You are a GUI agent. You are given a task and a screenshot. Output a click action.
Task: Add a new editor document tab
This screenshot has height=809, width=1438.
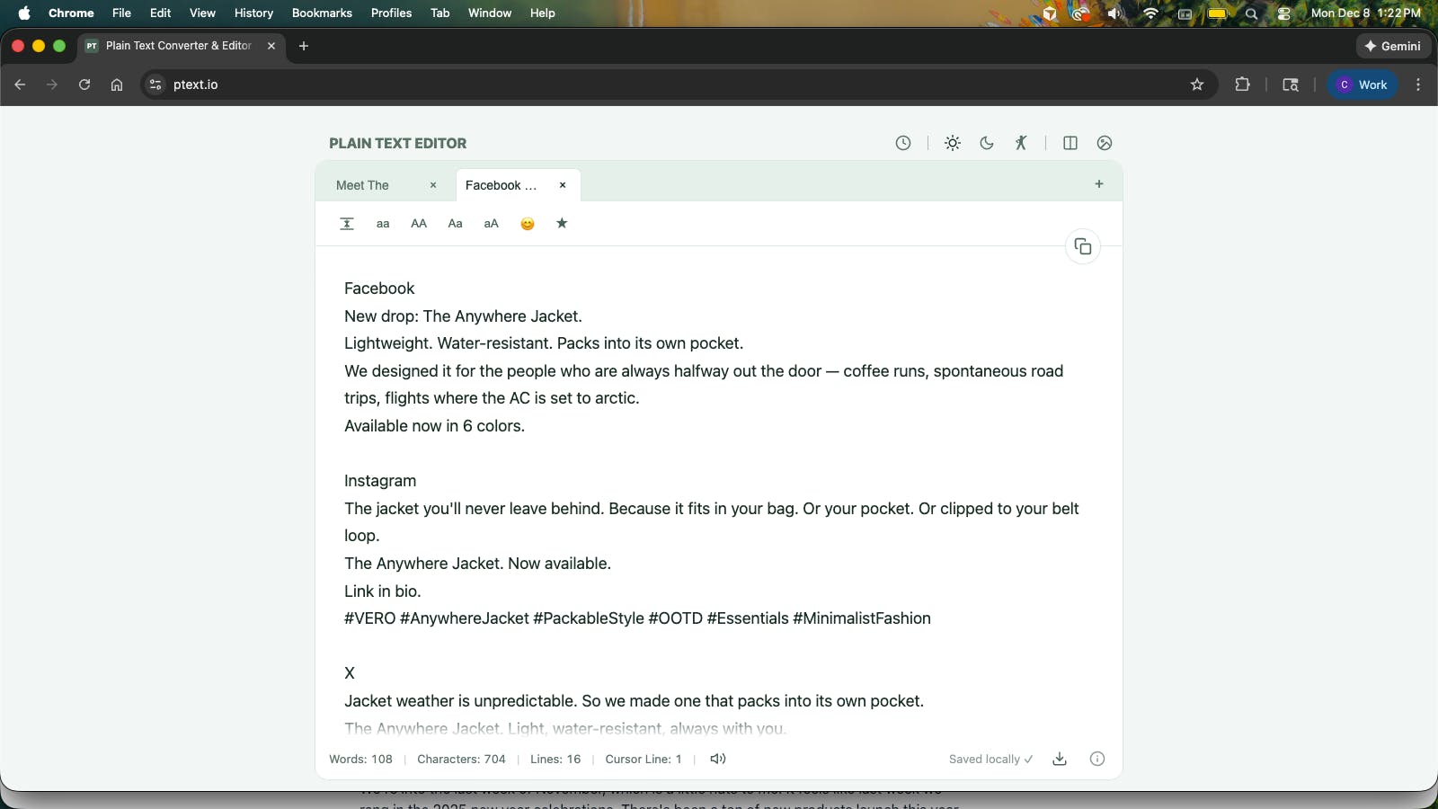[x=1099, y=184]
